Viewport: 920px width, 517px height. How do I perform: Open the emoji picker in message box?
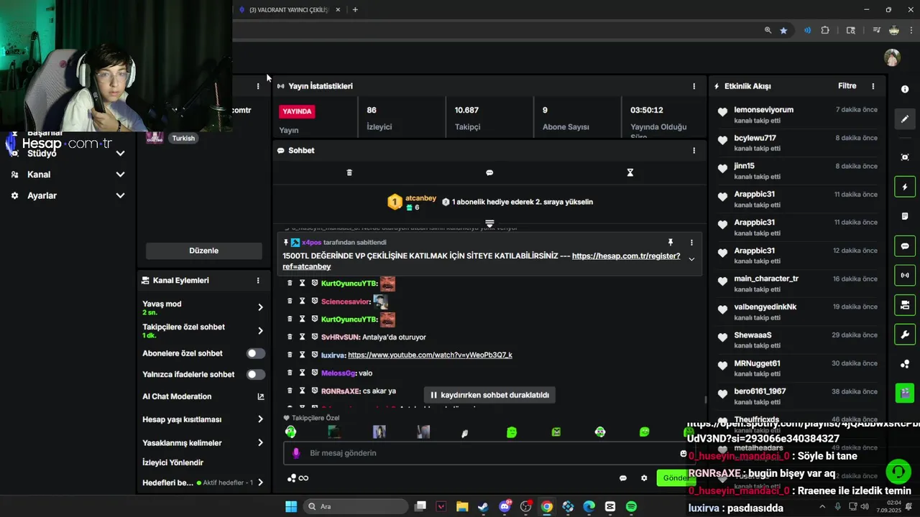[683, 453]
